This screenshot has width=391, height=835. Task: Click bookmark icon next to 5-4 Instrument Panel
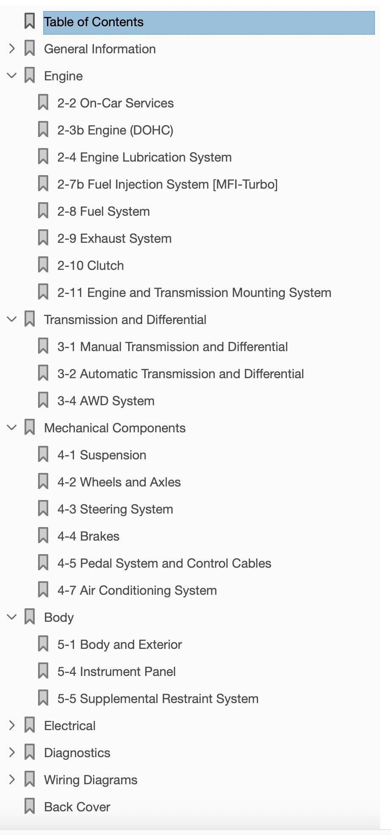point(43,671)
